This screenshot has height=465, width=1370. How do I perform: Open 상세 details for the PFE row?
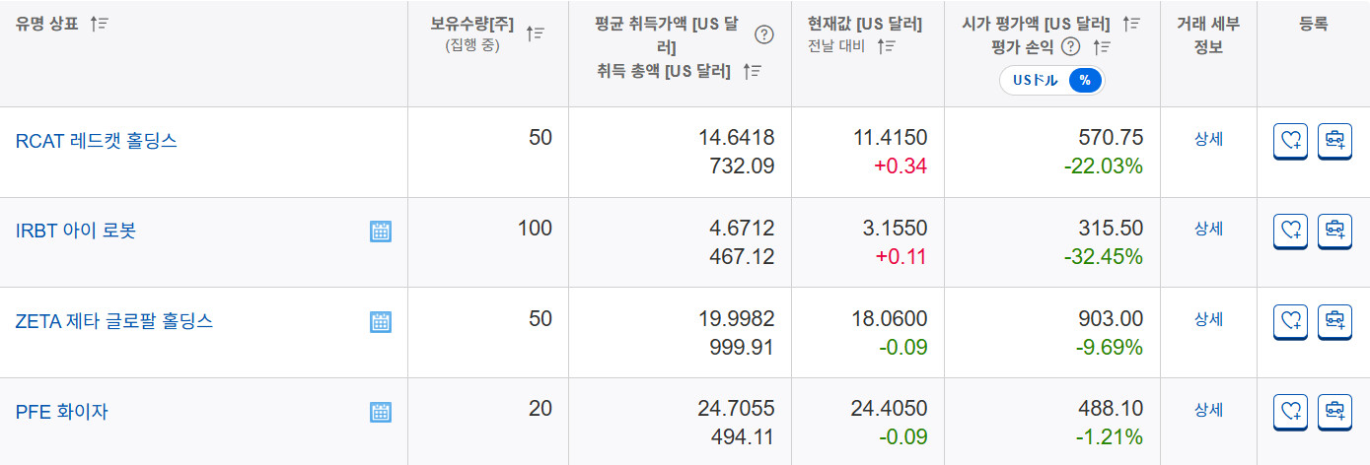coord(1208,409)
